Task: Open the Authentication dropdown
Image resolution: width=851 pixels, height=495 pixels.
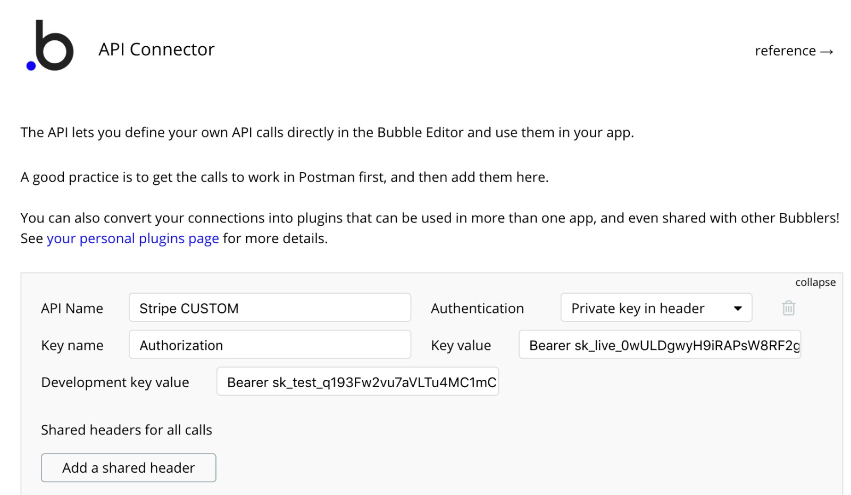Action: click(656, 308)
